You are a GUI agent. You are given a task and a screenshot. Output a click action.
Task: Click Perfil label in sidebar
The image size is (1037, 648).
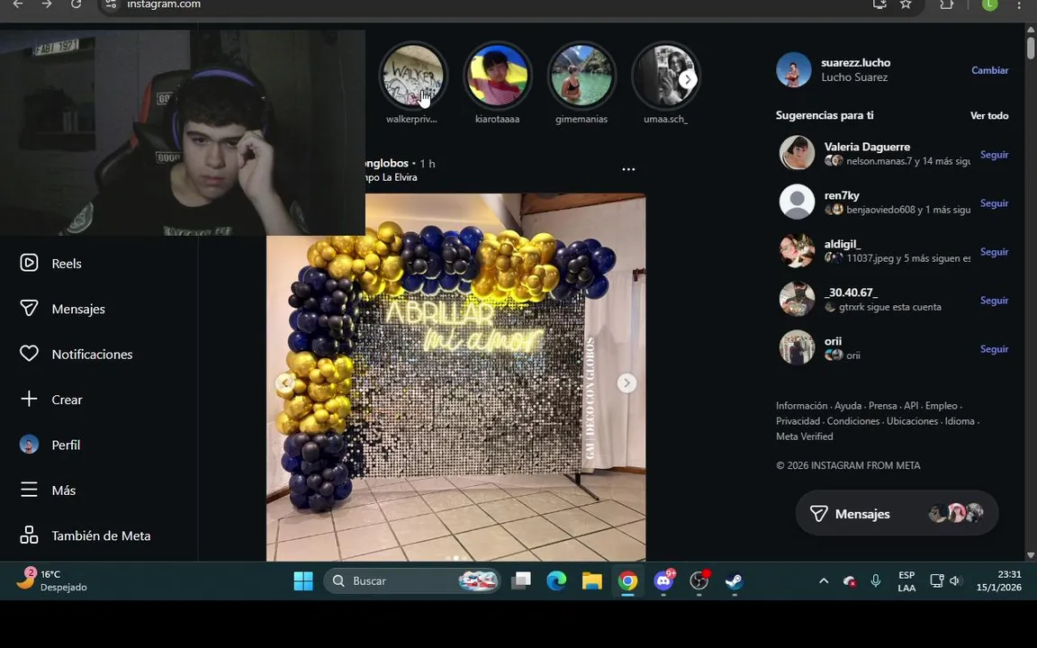[x=66, y=445]
